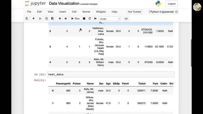Cut selected cells with scissors icon
Viewport: 203px width, 114px height.
point(40,19)
